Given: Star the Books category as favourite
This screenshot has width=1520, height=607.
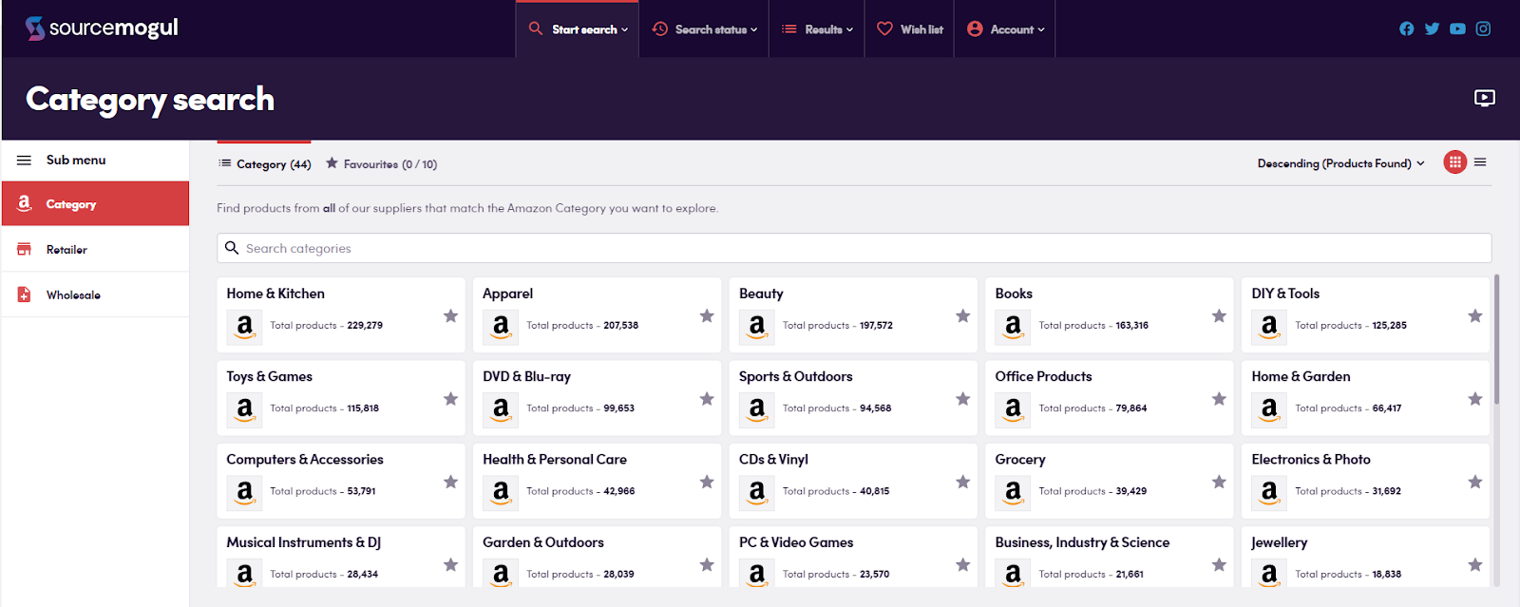Looking at the screenshot, I should (1219, 316).
